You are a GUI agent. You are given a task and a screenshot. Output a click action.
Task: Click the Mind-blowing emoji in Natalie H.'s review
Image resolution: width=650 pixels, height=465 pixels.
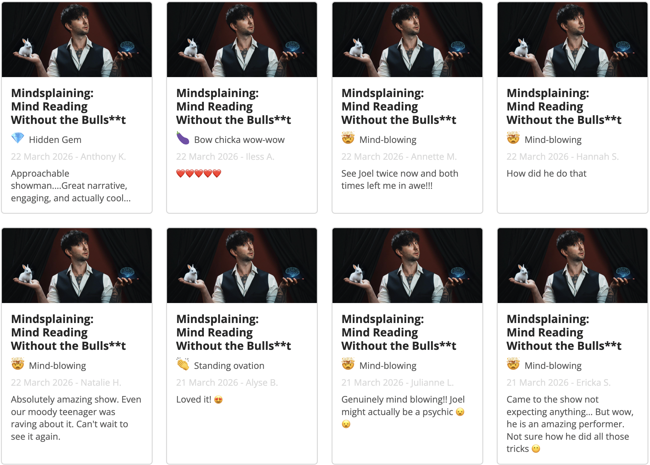(x=18, y=364)
